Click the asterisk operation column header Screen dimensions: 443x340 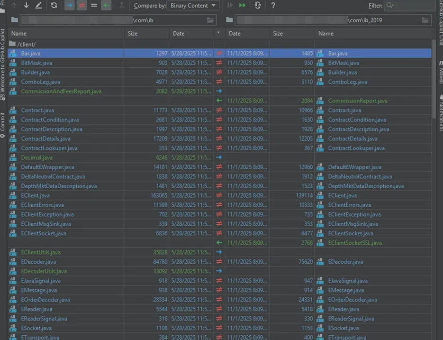click(x=219, y=33)
